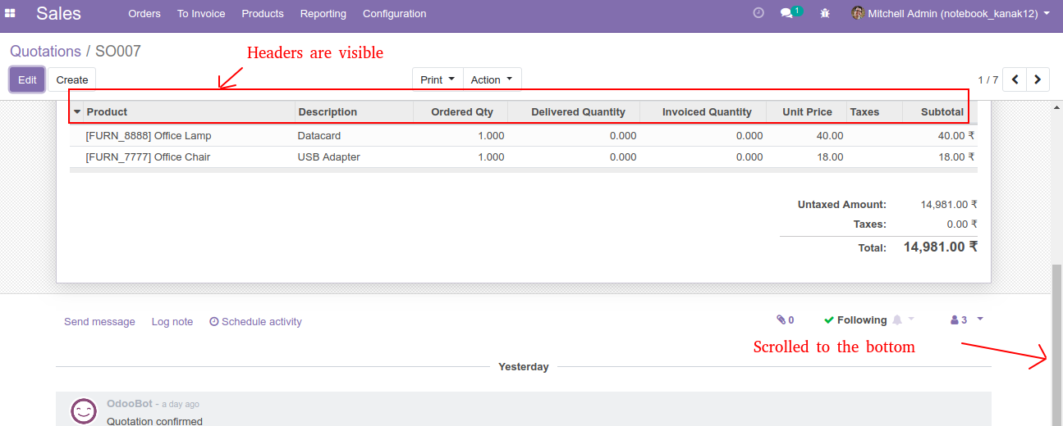Open the Action dropdown
This screenshot has height=426, width=1063.
pyautogui.click(x=492, y=79)
